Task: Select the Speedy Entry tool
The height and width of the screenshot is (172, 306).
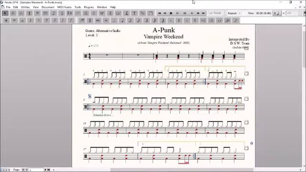Action: (x=62, y=13)
